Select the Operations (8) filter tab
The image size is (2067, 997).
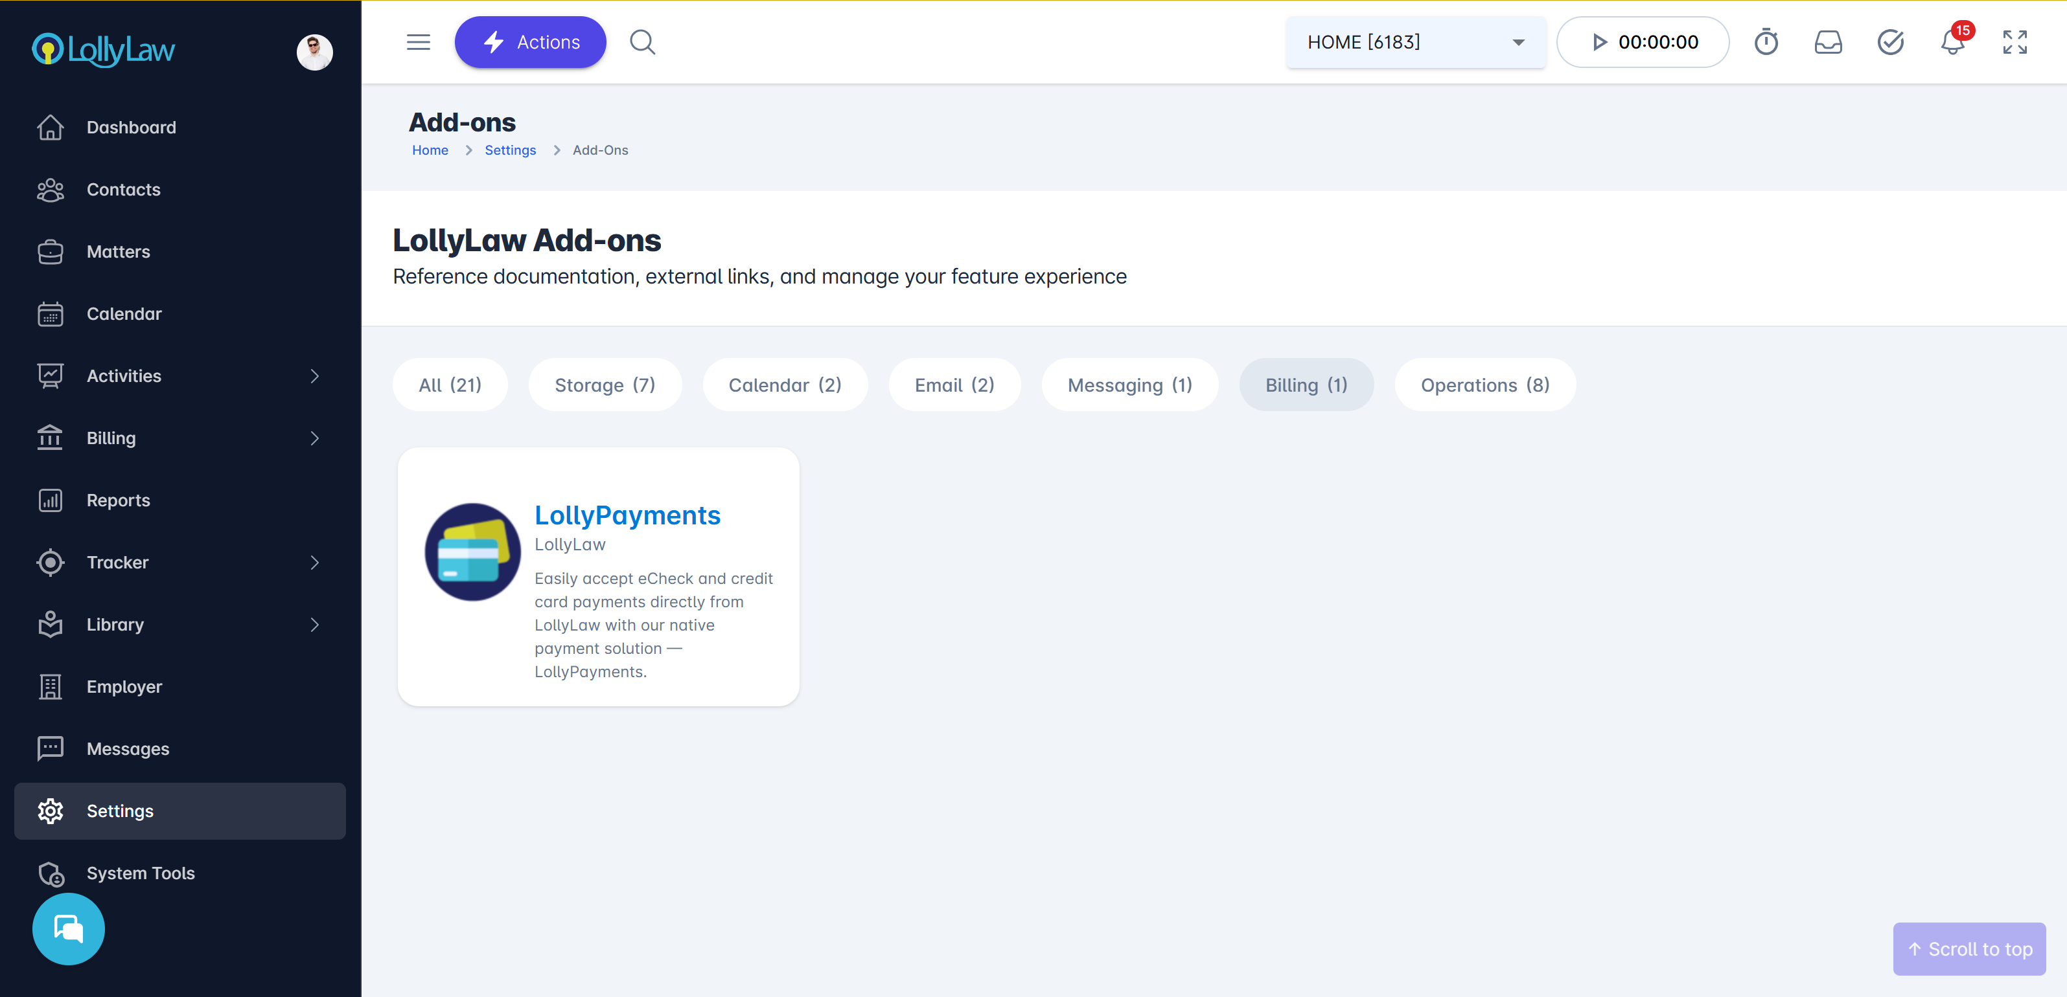[1484, 385]
